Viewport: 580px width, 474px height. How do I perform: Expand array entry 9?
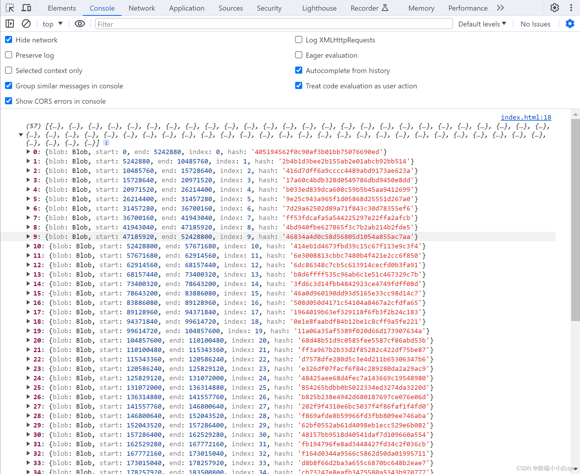click(28, 237)
